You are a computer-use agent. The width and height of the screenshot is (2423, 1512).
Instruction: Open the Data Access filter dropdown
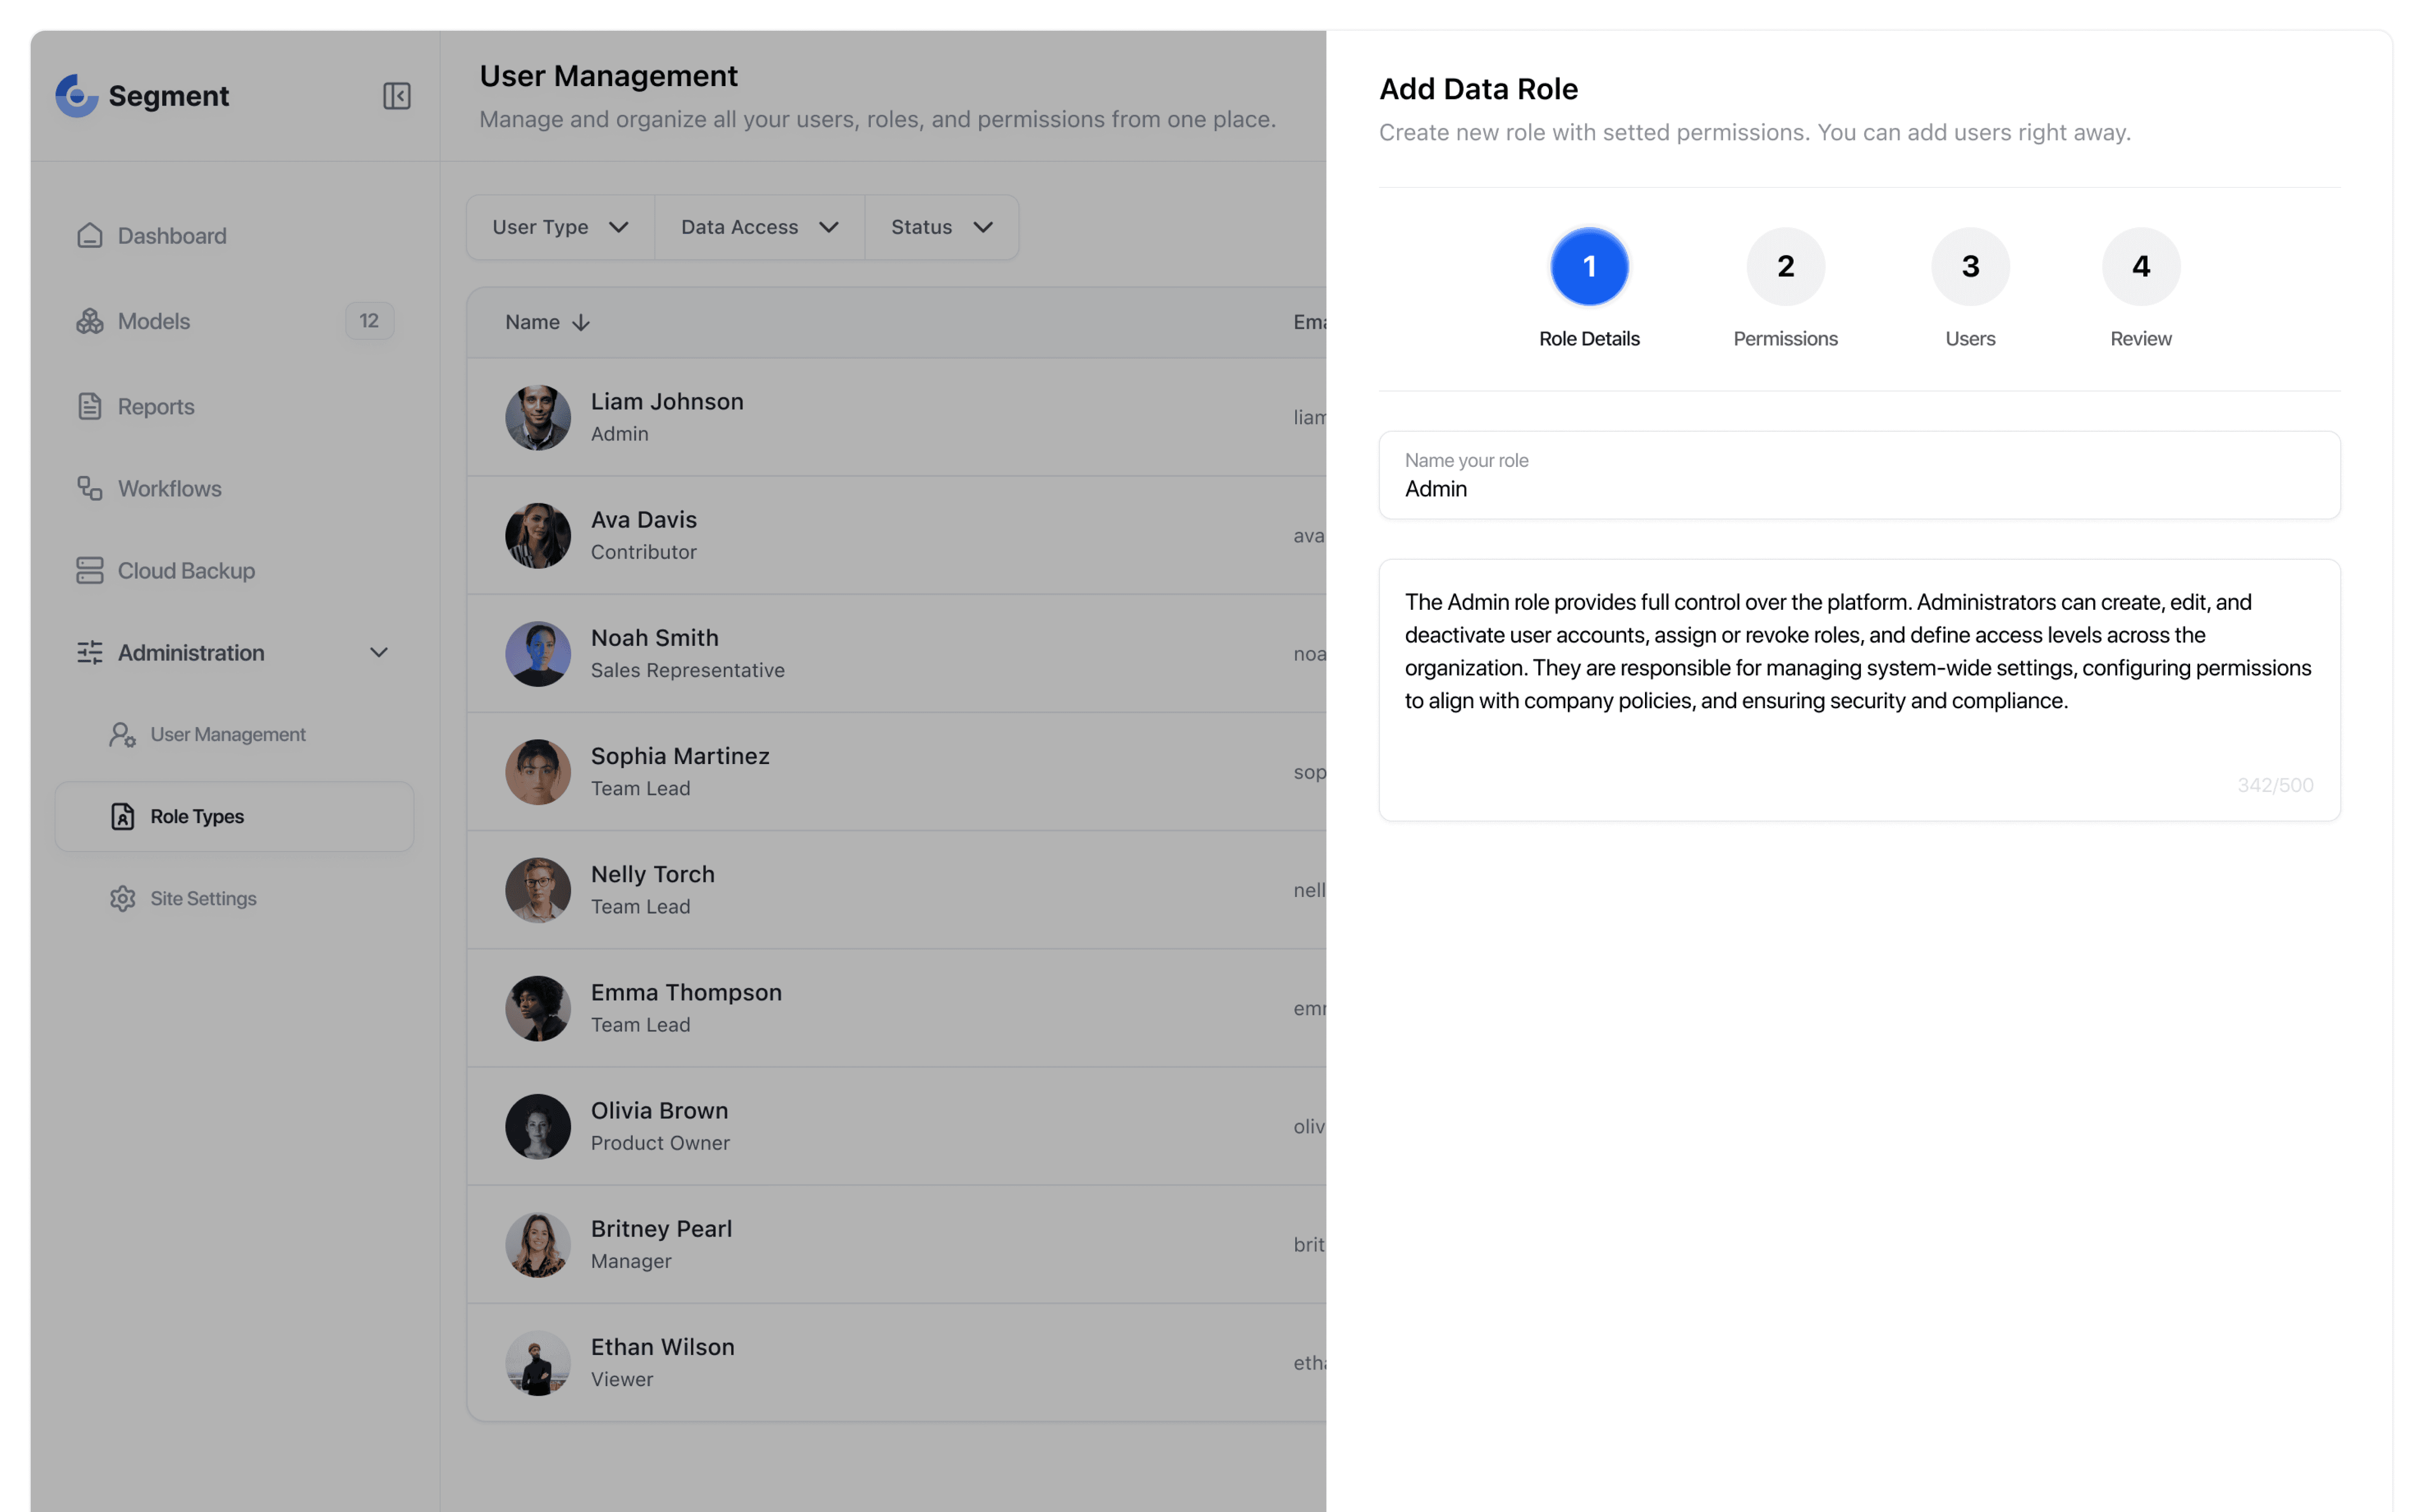click(x=759, y=228)
